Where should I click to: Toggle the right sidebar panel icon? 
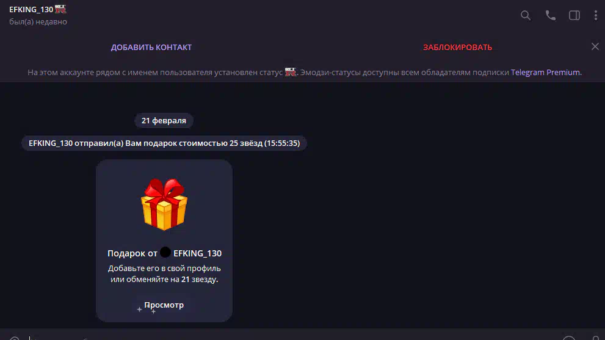(574, 15)
